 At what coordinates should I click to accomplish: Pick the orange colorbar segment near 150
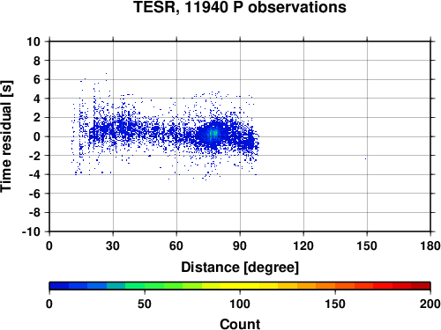coord(335,286)
